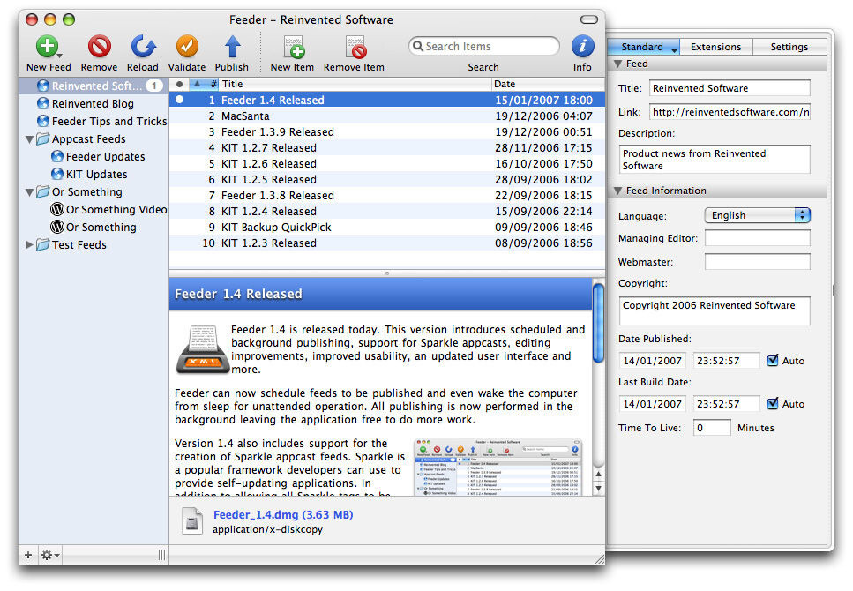Select the Reinvented Soft… feed
The image size is (853, 591).
pos(94,86)
